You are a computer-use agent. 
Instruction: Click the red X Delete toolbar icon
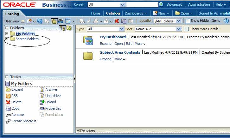pyautogui.click(x=117, y=21)
